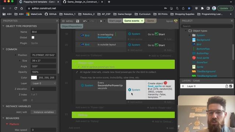
Task: Click Bird icon in overlapping BottomPipe condition
Action: coord(82,36)
